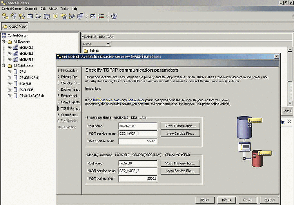Image resolution: width=294 pixels, height=205 pixels.
Task: Select the Control Center root tree icon
Action: 4,35
